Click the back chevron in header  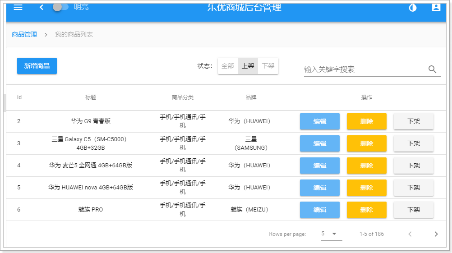pyautogui.click(x=42, y=8)
